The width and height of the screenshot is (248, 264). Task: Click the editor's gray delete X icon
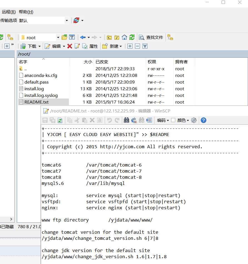(92, 120)
